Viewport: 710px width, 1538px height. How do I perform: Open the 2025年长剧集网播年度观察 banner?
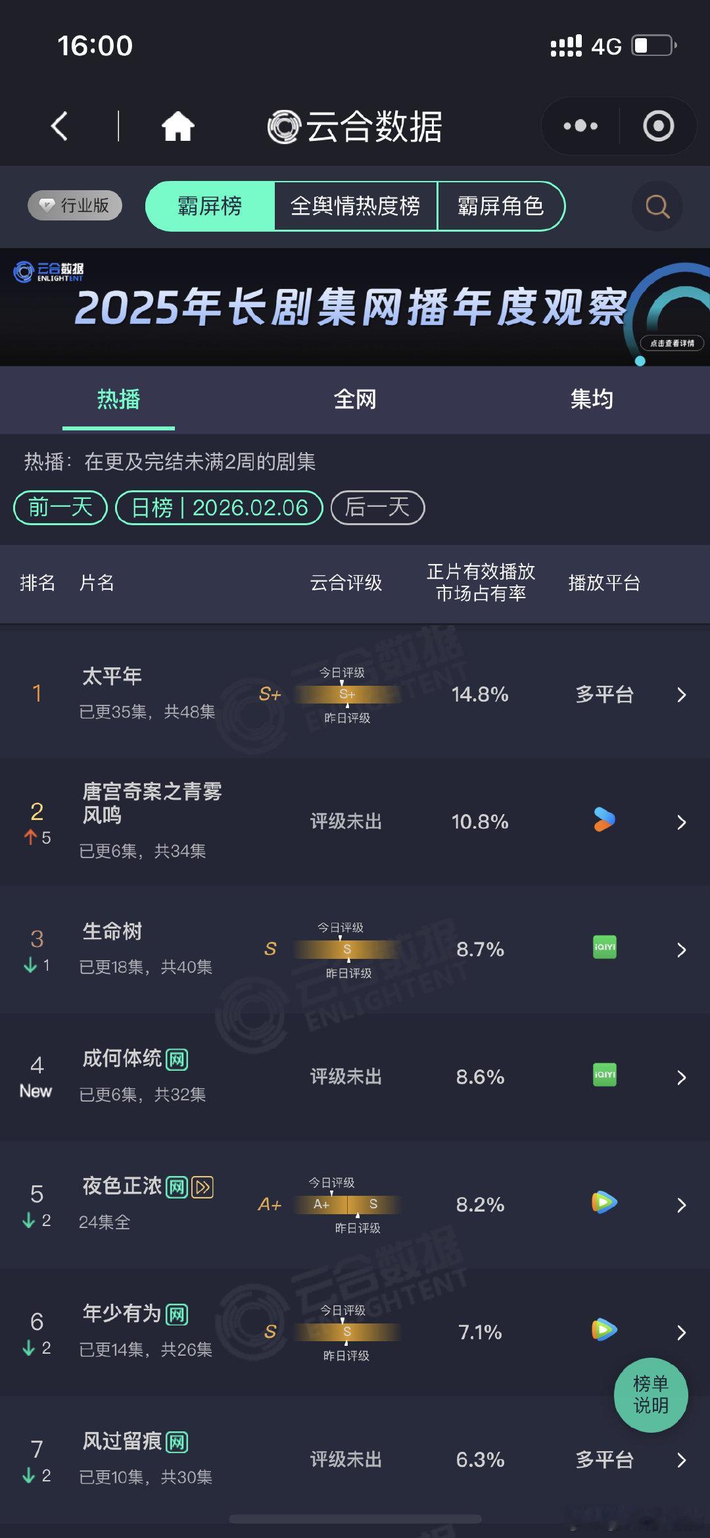(x=355, y=306)
